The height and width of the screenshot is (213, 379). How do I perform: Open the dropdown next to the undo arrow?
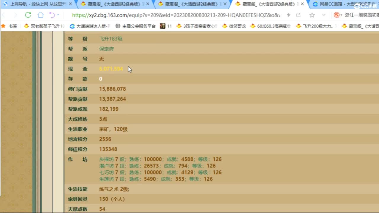click(58, 15)
